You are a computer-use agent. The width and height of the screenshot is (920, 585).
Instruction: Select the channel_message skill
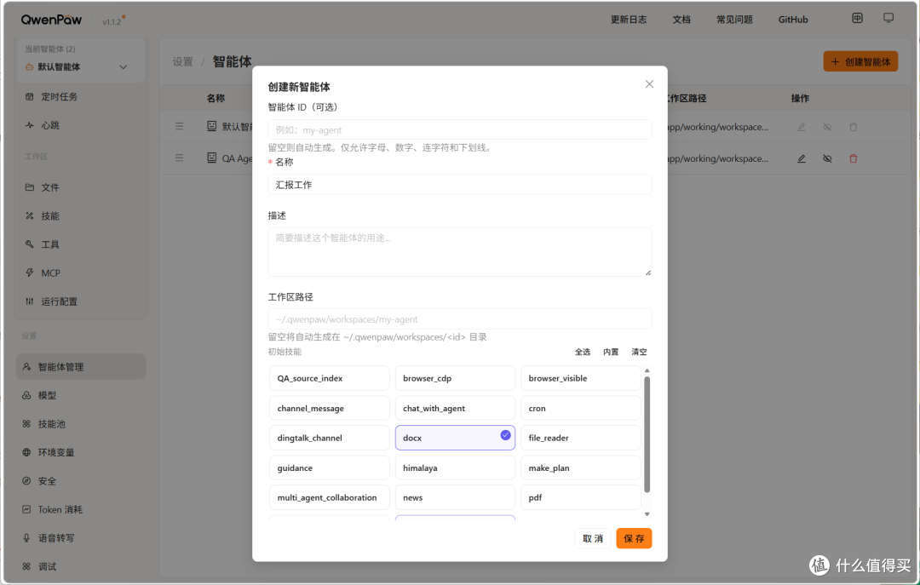point(329,408)
